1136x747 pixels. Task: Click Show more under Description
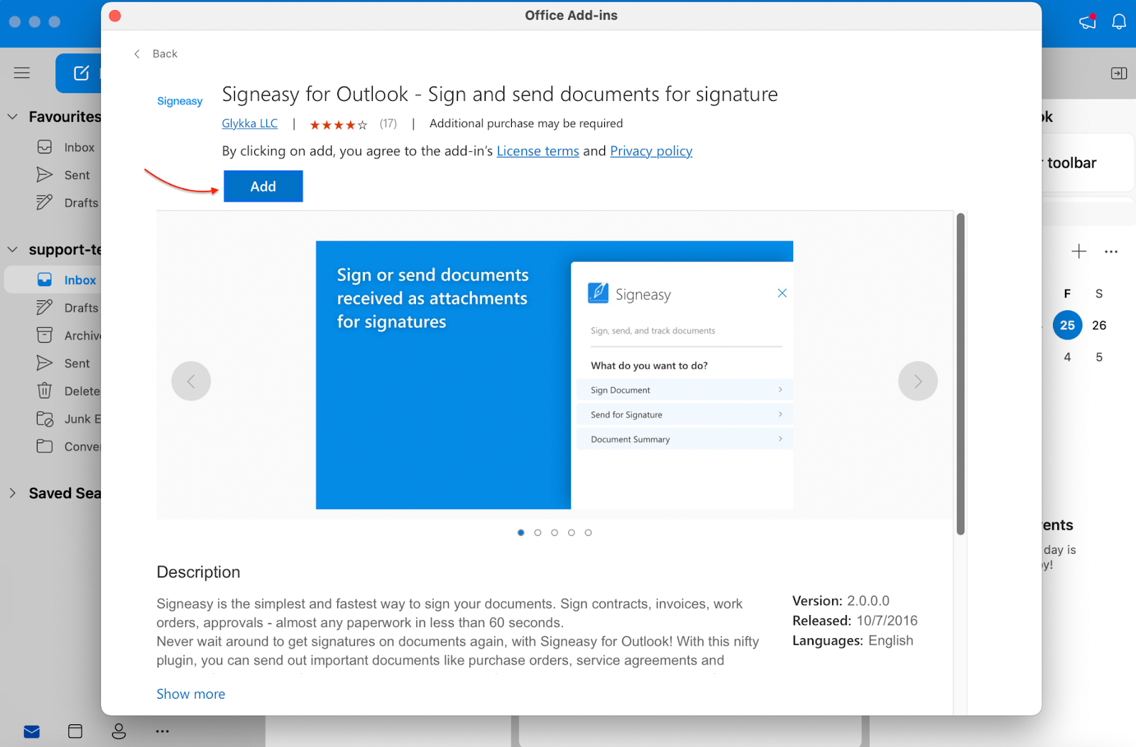click(x=191, y=694)
